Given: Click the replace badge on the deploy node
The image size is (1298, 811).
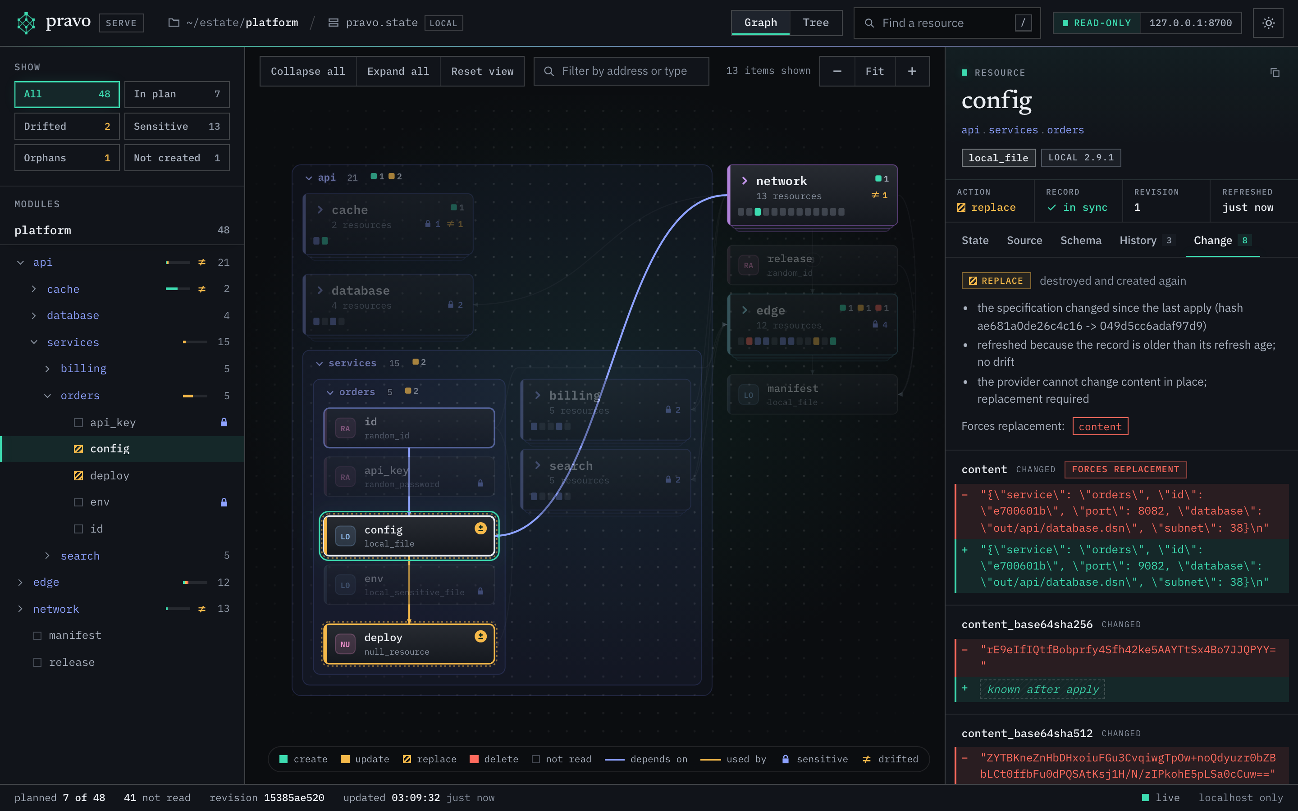Looking at the screenshot, I should coord(480,636).
